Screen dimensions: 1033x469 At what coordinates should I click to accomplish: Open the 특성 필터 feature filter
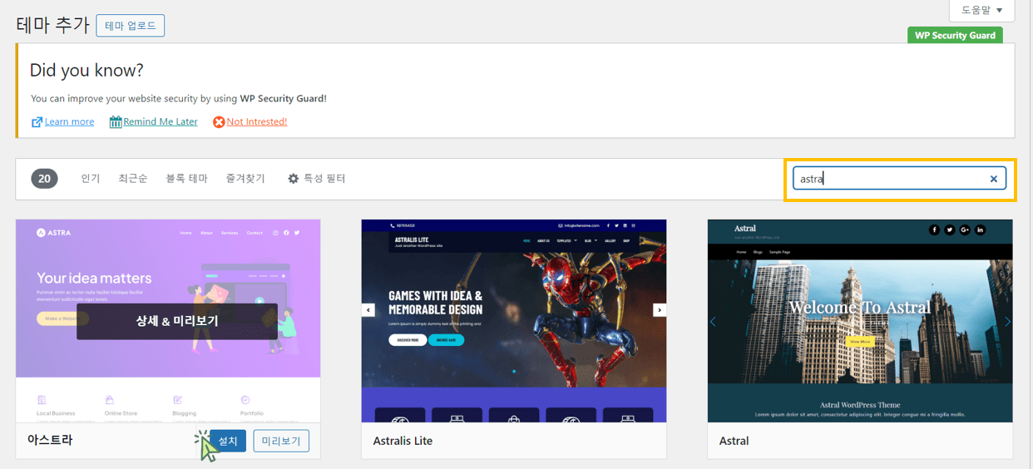coord(316,179)
